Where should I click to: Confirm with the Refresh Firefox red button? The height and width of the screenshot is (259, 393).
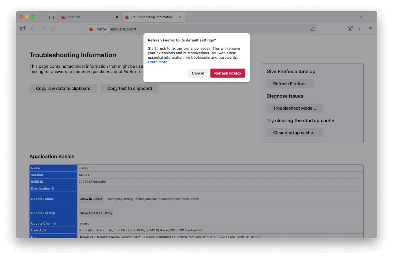[x=228, y=73]
